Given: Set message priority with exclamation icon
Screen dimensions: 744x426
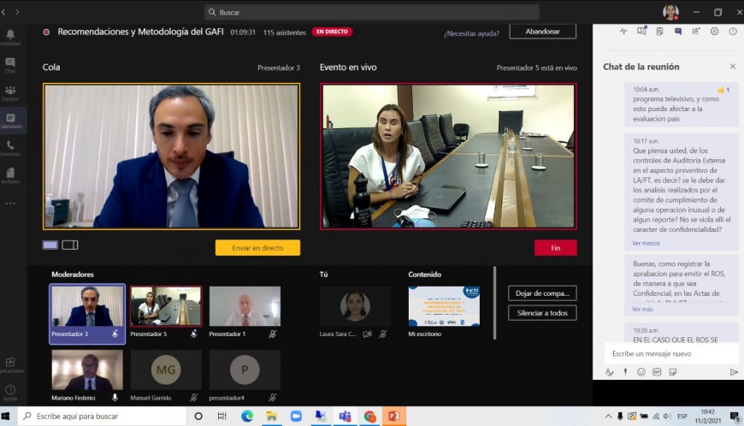Looking at the screenshot, I should 625,372.
